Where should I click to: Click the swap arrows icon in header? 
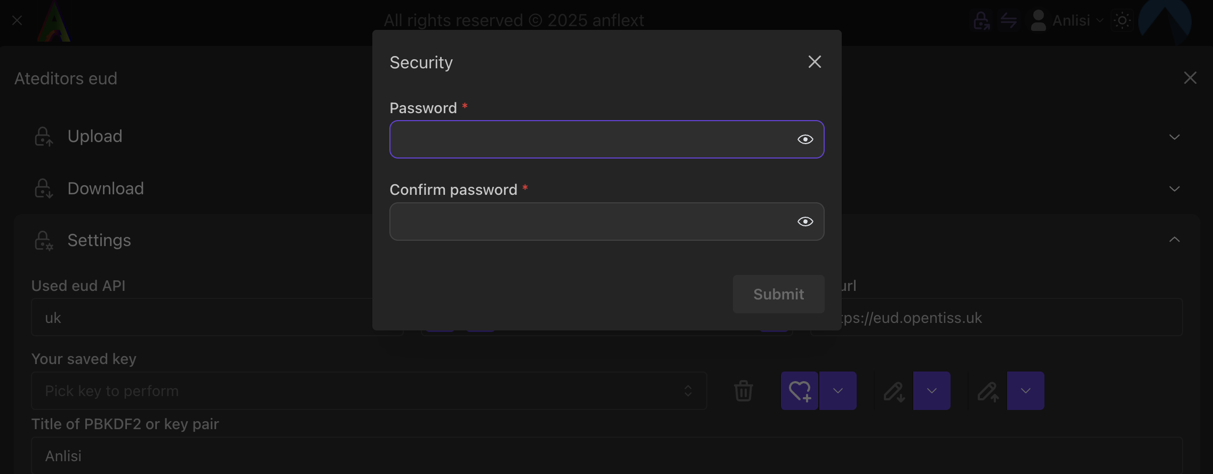[1008, 21]
